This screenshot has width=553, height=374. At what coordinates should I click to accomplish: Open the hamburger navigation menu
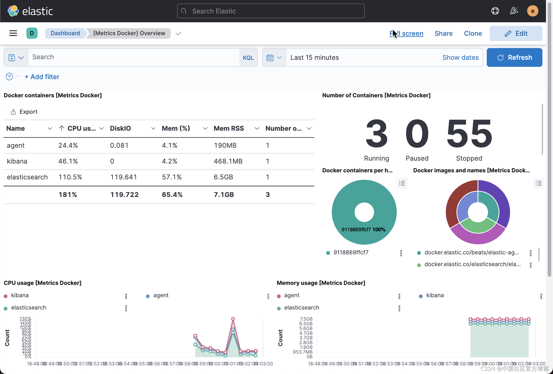coord(13,33)
